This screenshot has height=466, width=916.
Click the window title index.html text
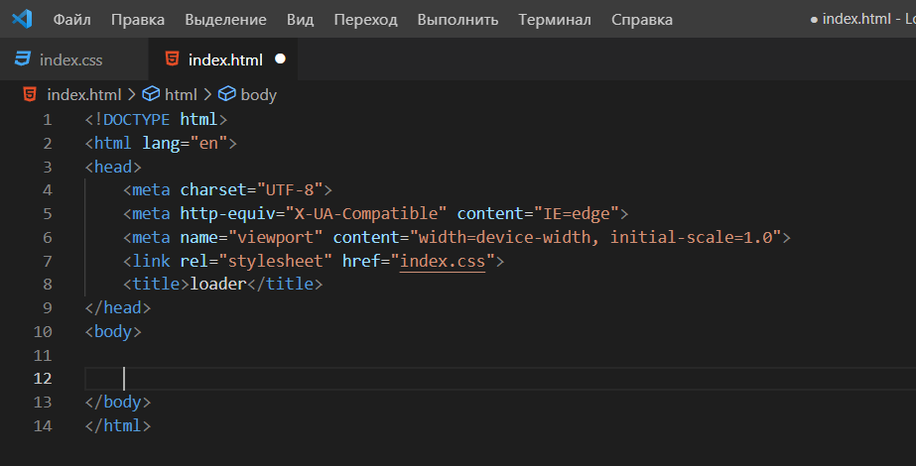tap(857, 19)
